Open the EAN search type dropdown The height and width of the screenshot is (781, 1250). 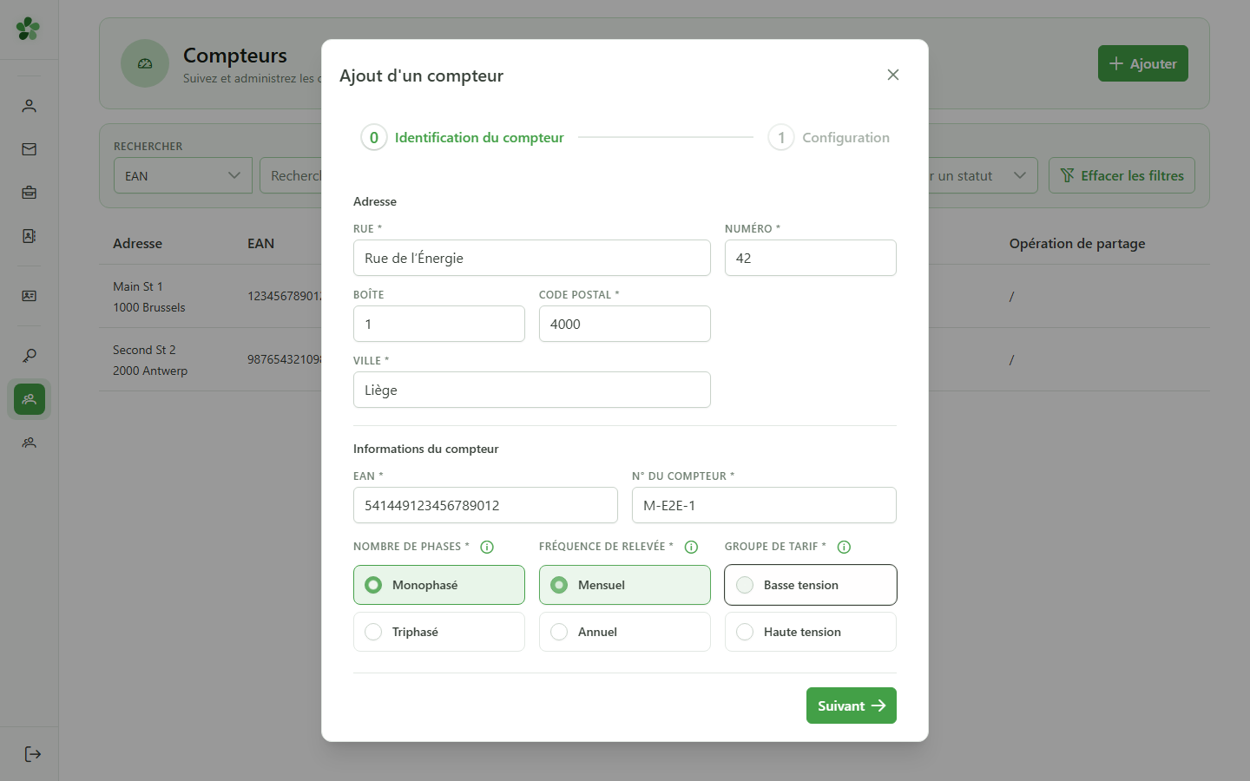183,175
